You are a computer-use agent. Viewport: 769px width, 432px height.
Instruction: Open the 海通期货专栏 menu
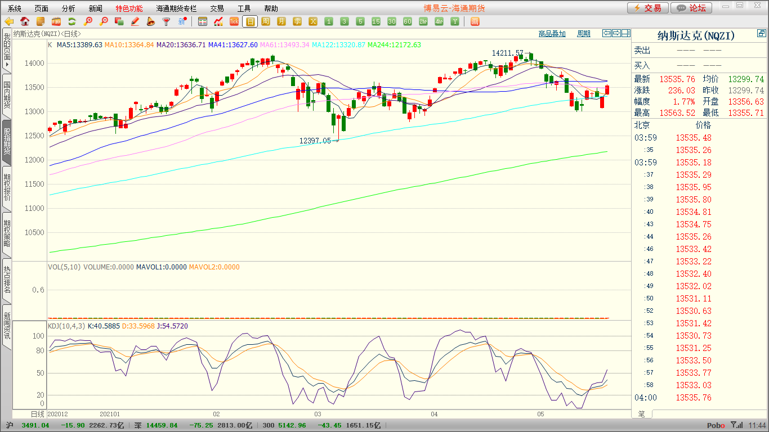click(x=177, y=8)
